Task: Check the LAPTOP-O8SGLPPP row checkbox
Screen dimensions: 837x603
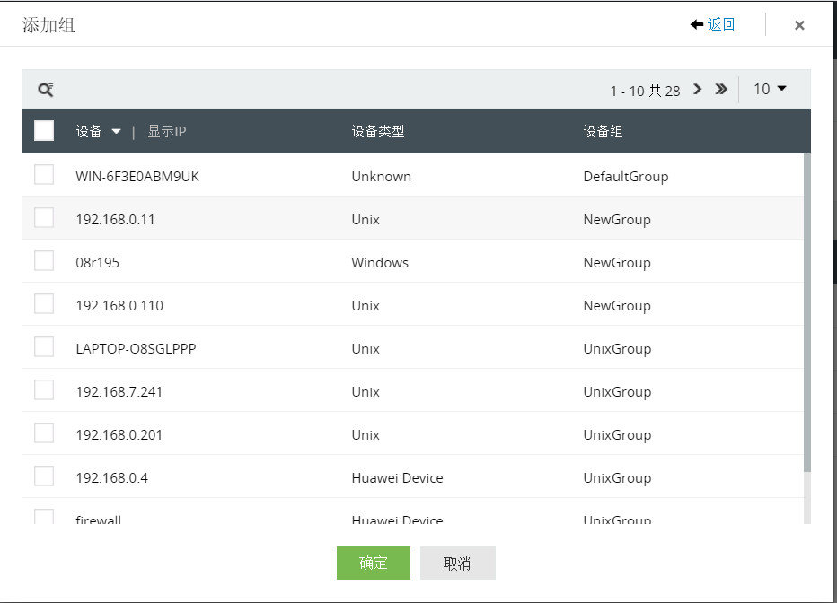Action: pyautogui.click(x=44, y=347)
